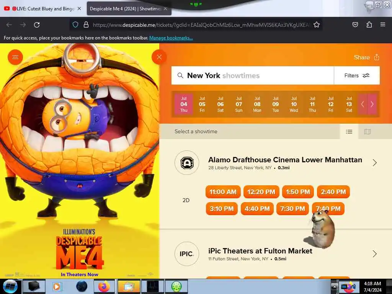This screenshot has width=392, height=294.
Task: Open iPic Theaters at Fulton Market title
Action: (x=260, y=251)
